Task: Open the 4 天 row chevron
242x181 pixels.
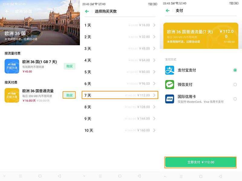Action: click(x=154, y=60)
